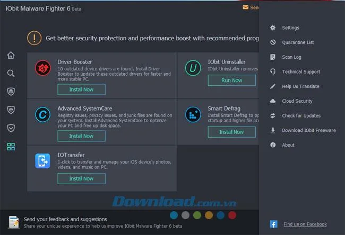The height and width of the screenshot is (235, 345).
Task: Open the About menu entry
Action: point(288,145)
